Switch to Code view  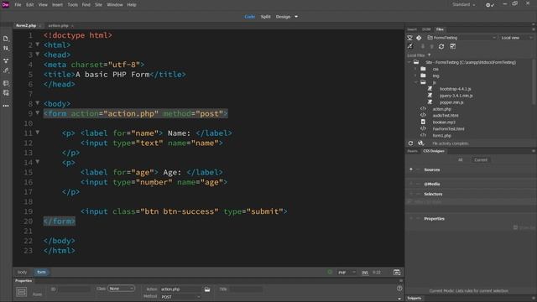point(250,17)
